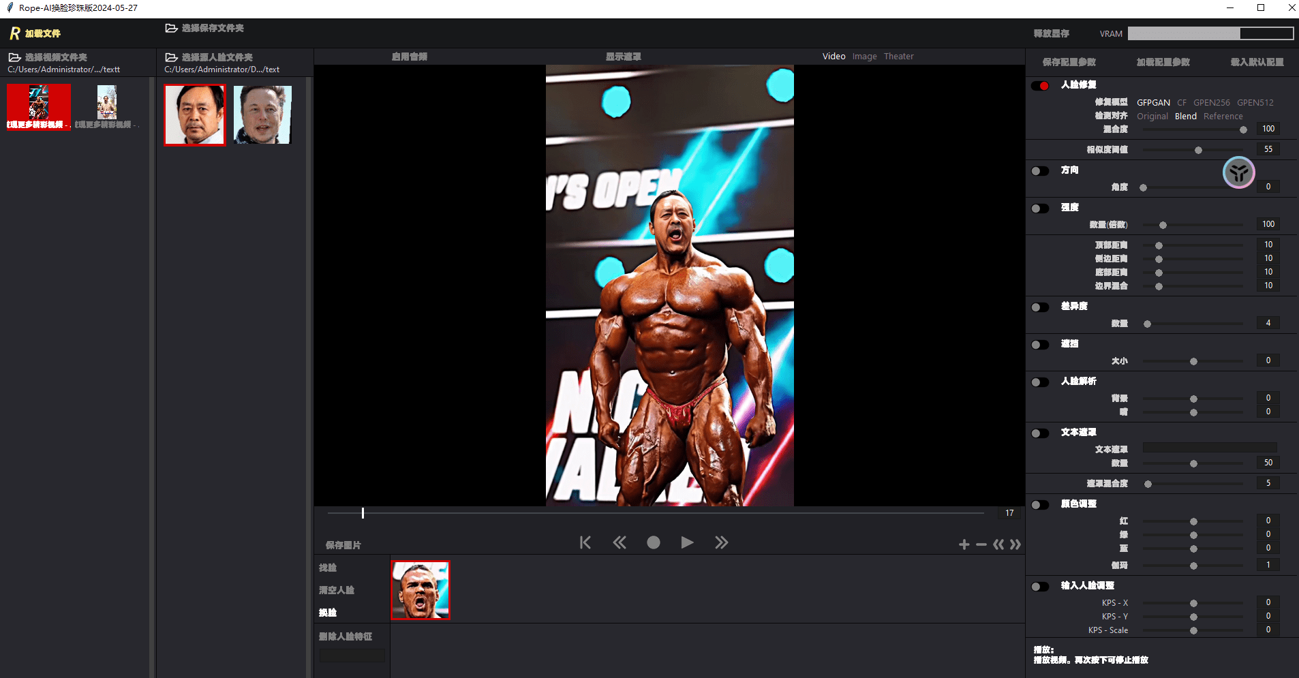Switch to the Theater tab
The width and height of the screenshot is (1299, 678).
[898, 57]
